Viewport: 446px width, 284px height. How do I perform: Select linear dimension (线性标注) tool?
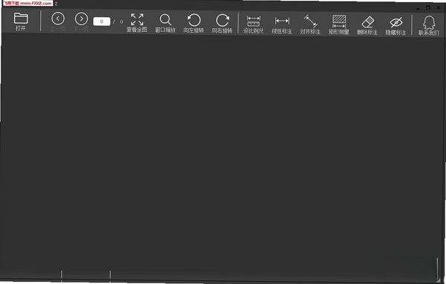click(x=282, y=25)
